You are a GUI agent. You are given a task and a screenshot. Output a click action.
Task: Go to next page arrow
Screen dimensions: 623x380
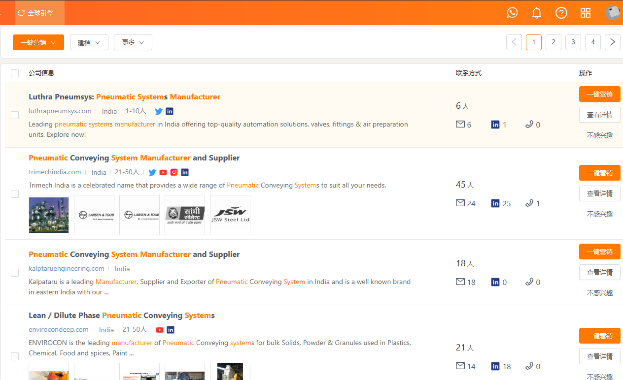pyautogui.click(x=613, y=42)
